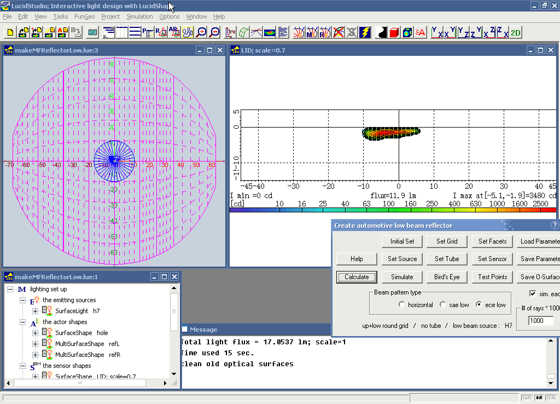
Task: Click the red cube toolbar icon
Action: (394, 32)
